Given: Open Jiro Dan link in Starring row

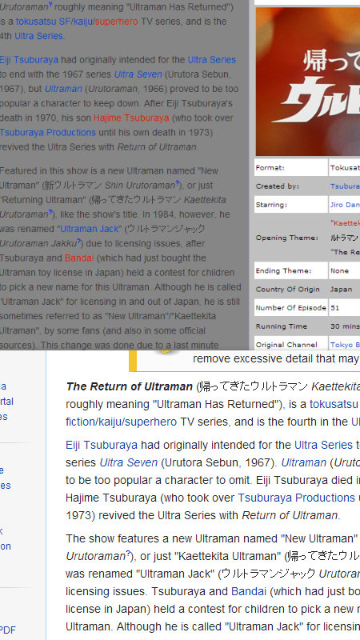Looking at the screenshot, I should (345, 205).
